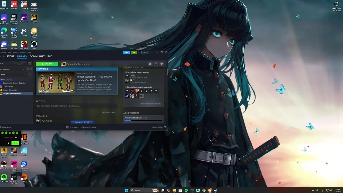343x193 pixels.
Task: Open Wallpaper Engine desktop icon
Action: pos(24,166)
